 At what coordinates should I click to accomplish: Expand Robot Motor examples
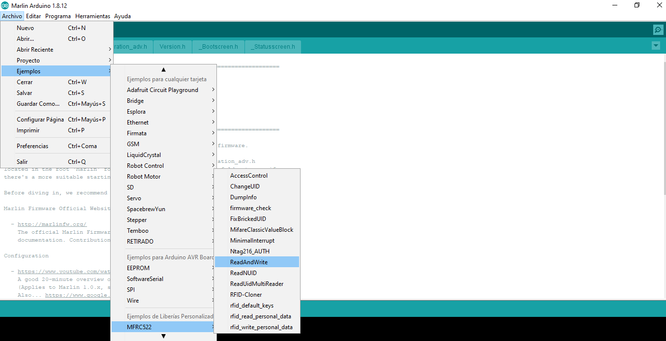click(164, 177)
